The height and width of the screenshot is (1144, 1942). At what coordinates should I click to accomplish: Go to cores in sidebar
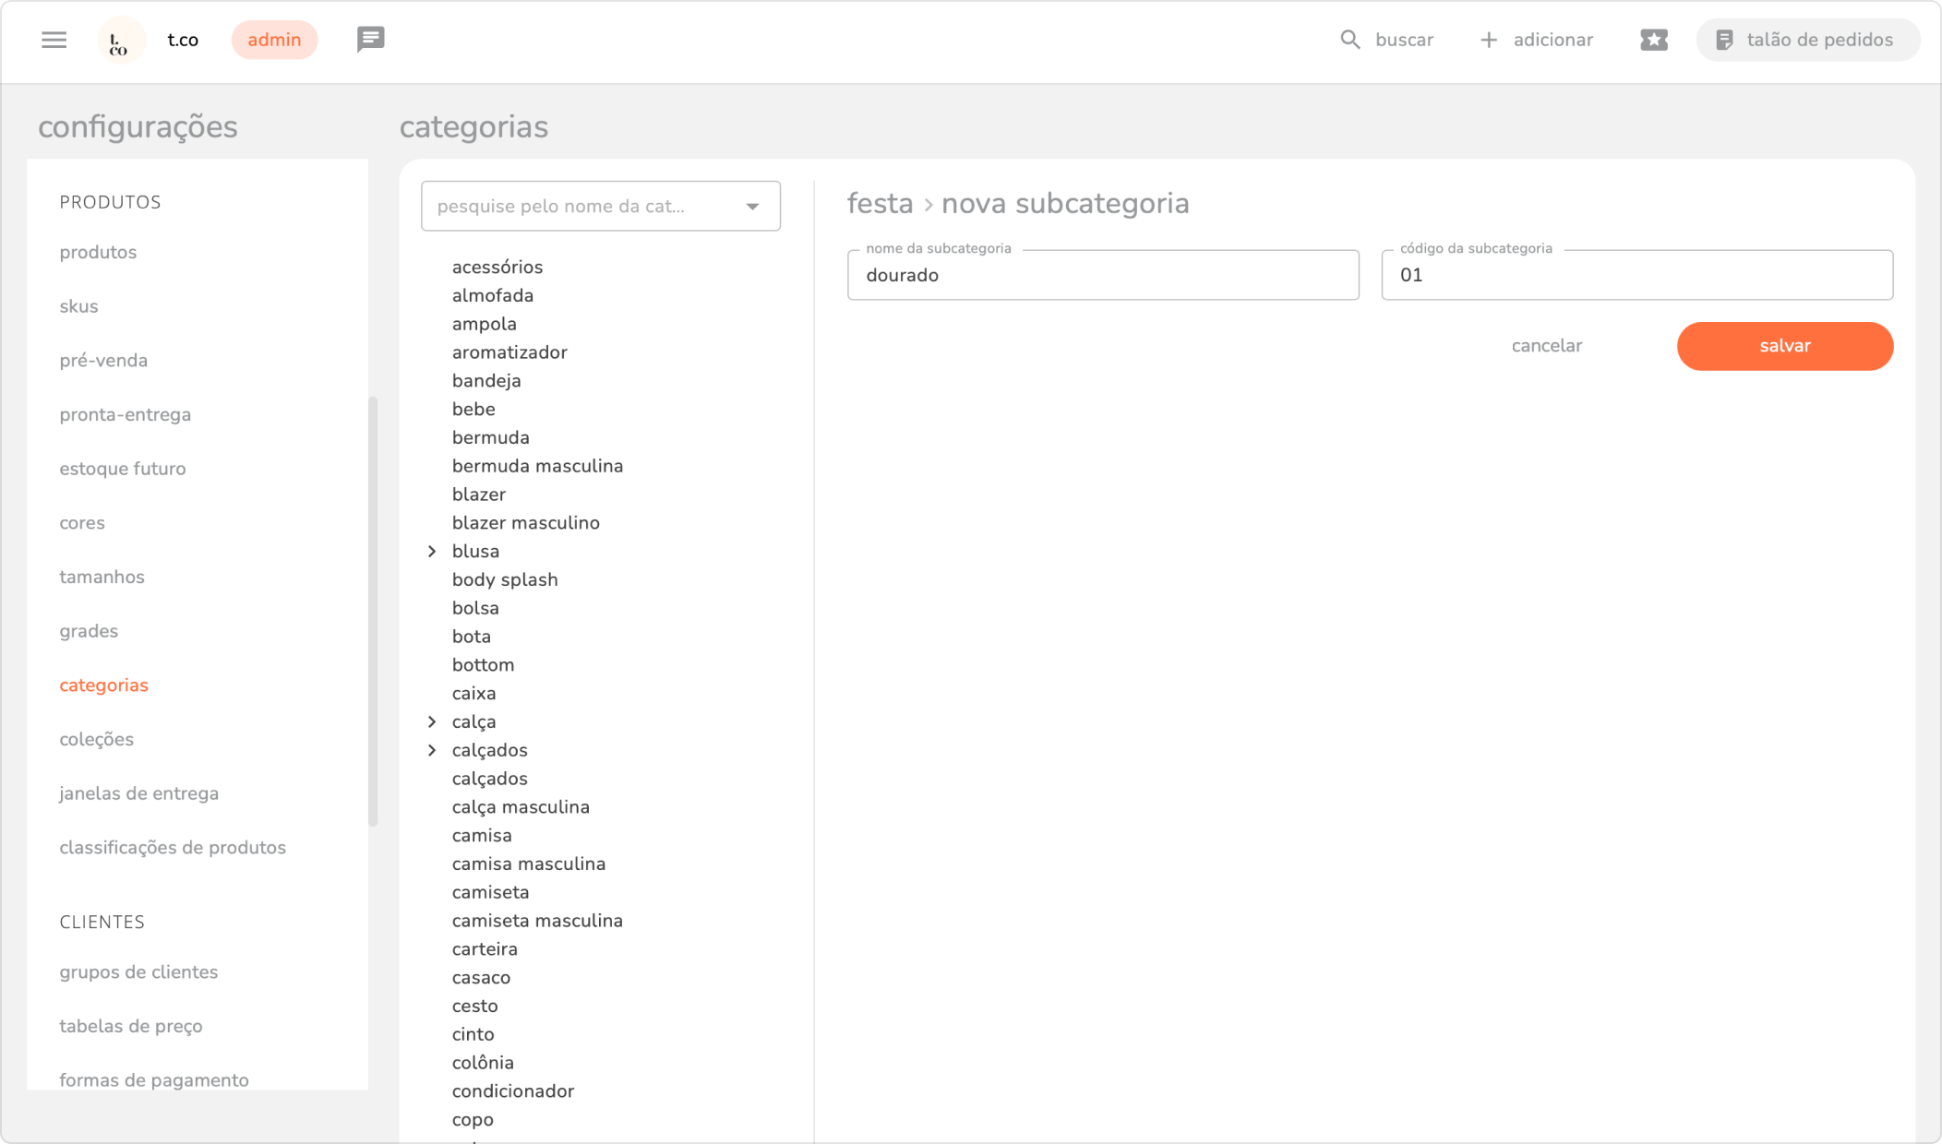(x=82, y=522)
